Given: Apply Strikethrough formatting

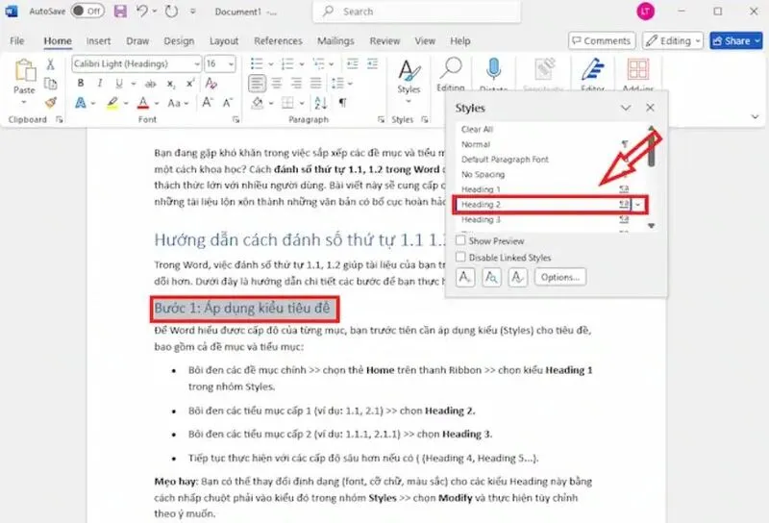Looking at the screenshot, I should 151,84.
